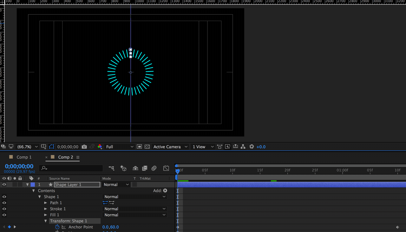Screen dimensions: 406x232
Task: Click the Mode column header
Action: click(107, 179)
